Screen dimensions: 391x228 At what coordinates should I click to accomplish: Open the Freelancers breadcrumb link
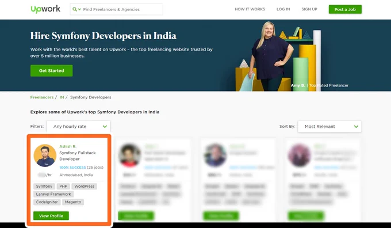click(x=42, y=97)
